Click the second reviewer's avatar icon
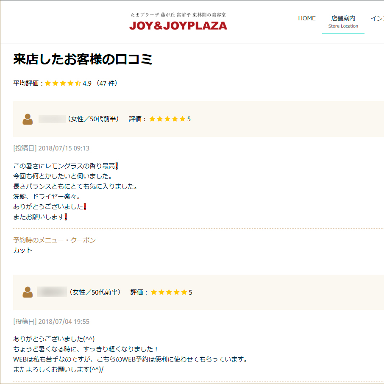 (28, 292)
